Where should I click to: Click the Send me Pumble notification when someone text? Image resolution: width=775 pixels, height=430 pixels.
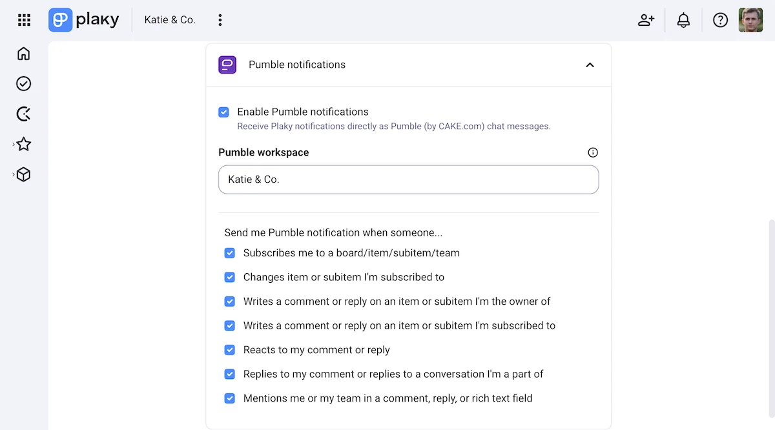point(333,232)
